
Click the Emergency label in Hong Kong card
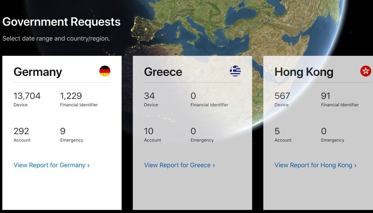(333, 140)
